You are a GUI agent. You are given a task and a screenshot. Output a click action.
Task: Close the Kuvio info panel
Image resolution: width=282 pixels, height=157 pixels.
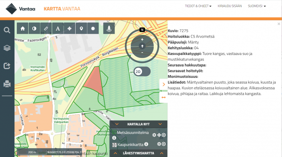click(279, 24)
